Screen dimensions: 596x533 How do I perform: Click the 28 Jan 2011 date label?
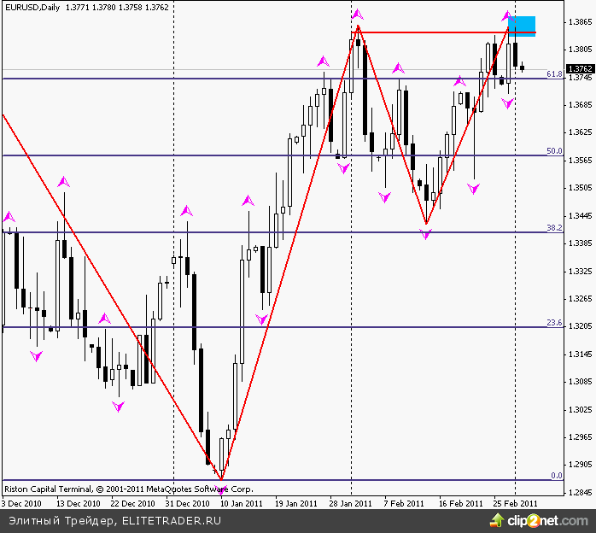tap(352, 504)
